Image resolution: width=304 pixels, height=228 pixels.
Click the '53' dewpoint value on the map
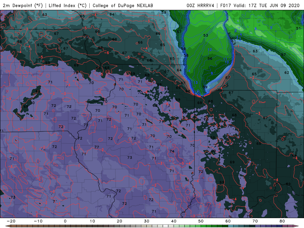tap(206, 35)
